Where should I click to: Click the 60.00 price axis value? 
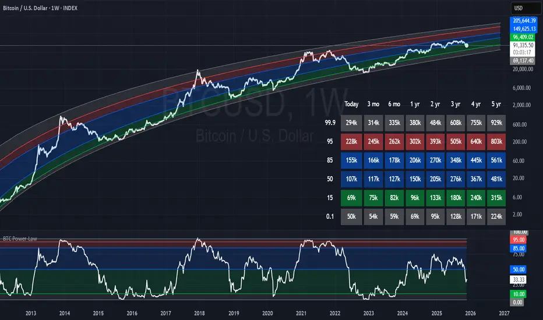coord(519,161)
